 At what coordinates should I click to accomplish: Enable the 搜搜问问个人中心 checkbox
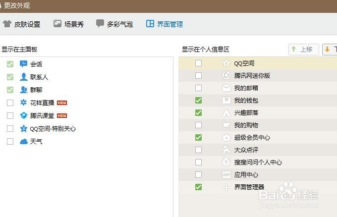(198, 162)
